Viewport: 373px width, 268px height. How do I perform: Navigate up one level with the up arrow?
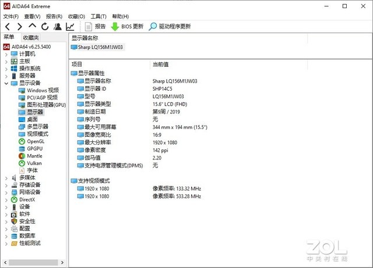33,26
